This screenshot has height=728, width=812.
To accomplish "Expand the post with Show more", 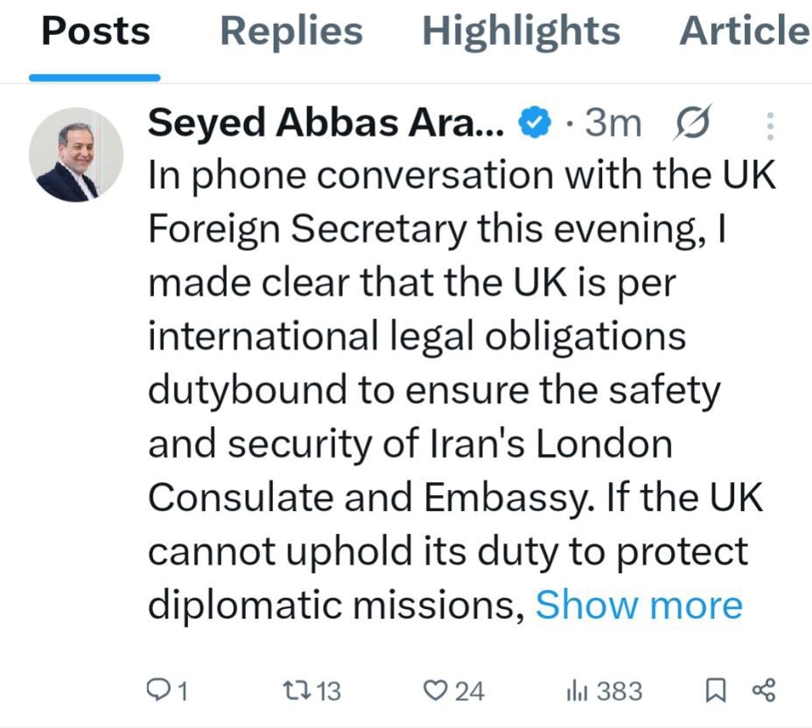I will point(638,605).
